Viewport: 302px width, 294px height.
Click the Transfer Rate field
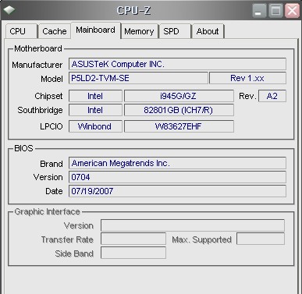point(133,239)
